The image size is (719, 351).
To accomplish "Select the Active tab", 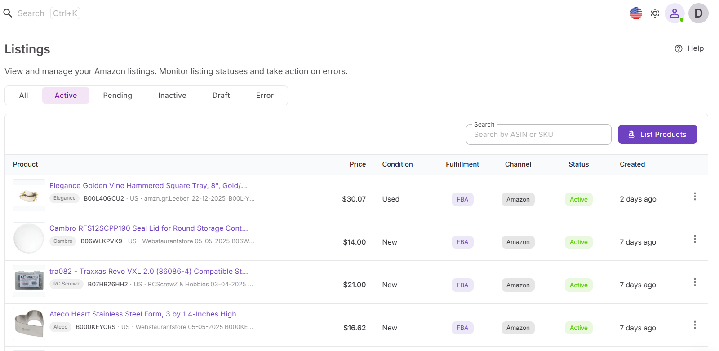I will [x=66, y=96].
